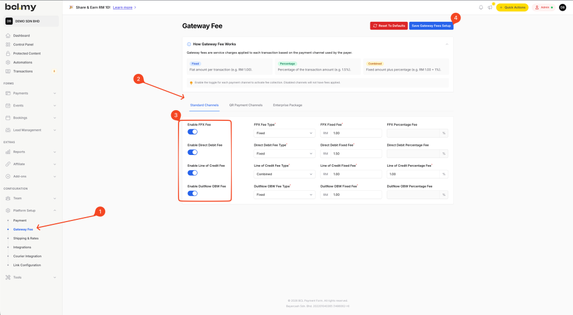Open the FPX Fee Type dropdown
The image size is (573, 315).
pos(285,133)
